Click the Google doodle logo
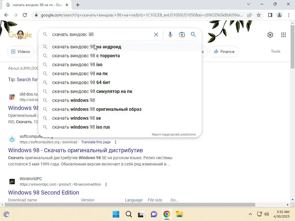The width and height of the screenshot is (295, 221). pos(20,35)
